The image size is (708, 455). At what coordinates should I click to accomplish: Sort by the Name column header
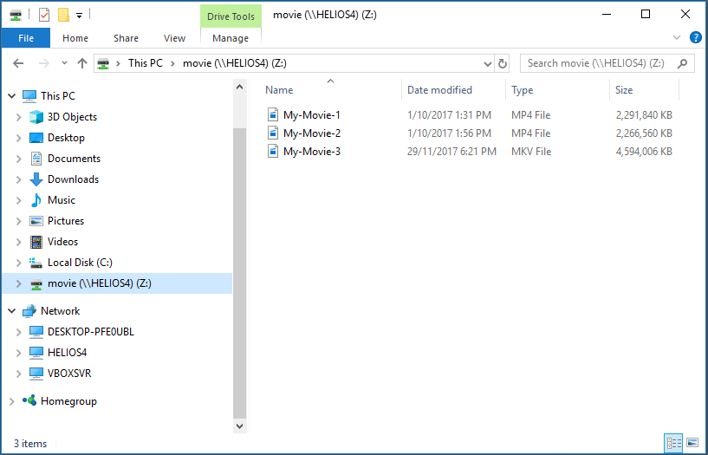tap(279, 90)
